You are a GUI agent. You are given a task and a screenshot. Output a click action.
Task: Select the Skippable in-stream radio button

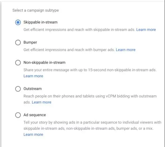click(18, 22)
